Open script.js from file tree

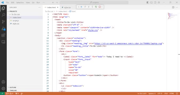(x=16, y=21)
